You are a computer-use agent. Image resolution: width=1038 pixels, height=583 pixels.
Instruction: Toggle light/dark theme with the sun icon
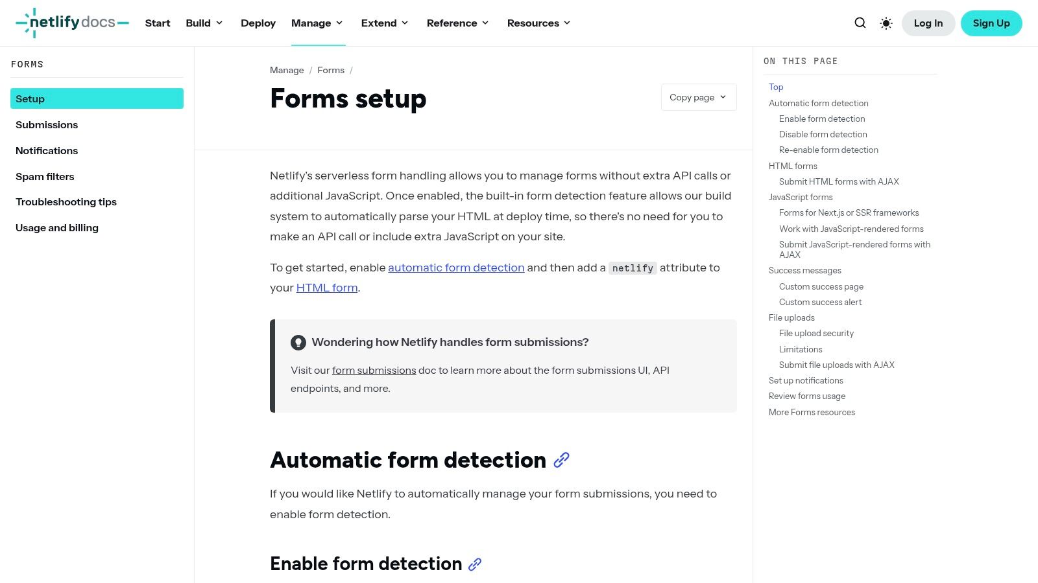886,23
